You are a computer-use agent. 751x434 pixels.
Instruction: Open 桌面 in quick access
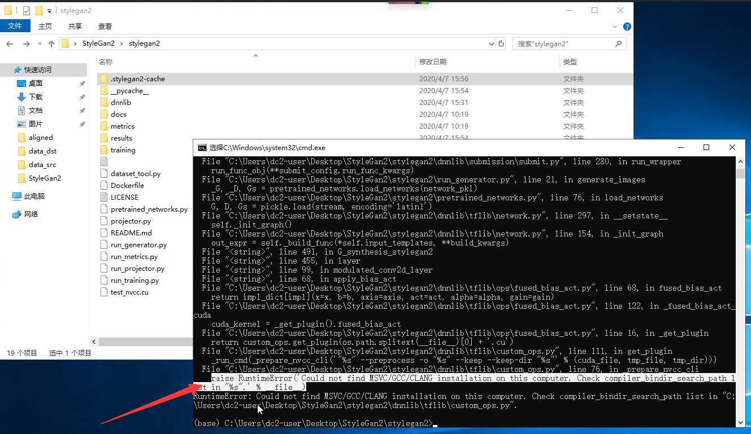coord(36,84)
